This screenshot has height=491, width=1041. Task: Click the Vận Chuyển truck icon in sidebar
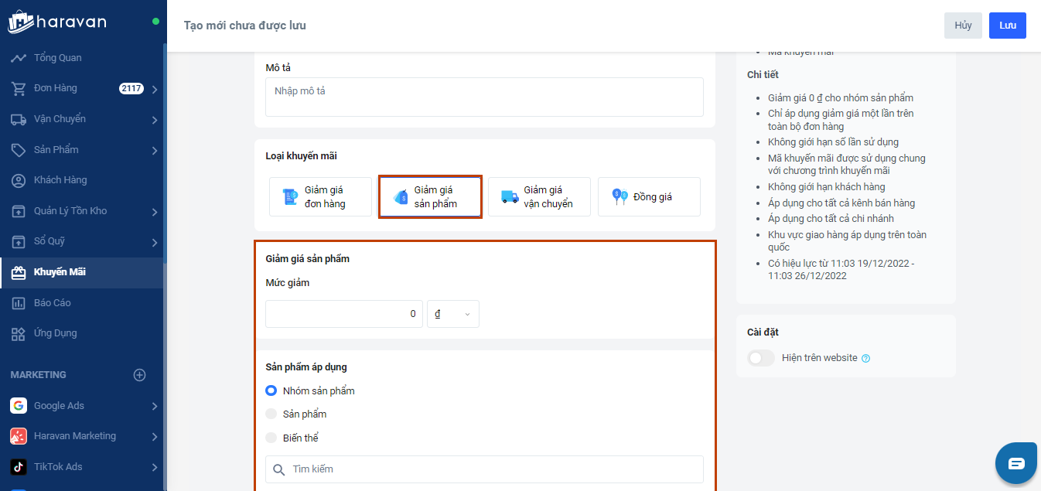[x=19, y=119]
